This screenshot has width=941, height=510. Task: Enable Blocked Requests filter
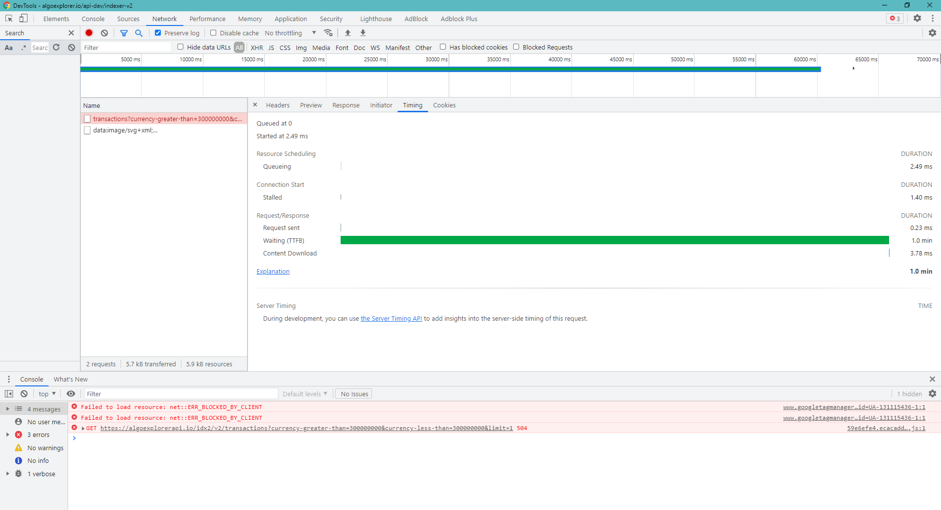[x=516, y=47]
